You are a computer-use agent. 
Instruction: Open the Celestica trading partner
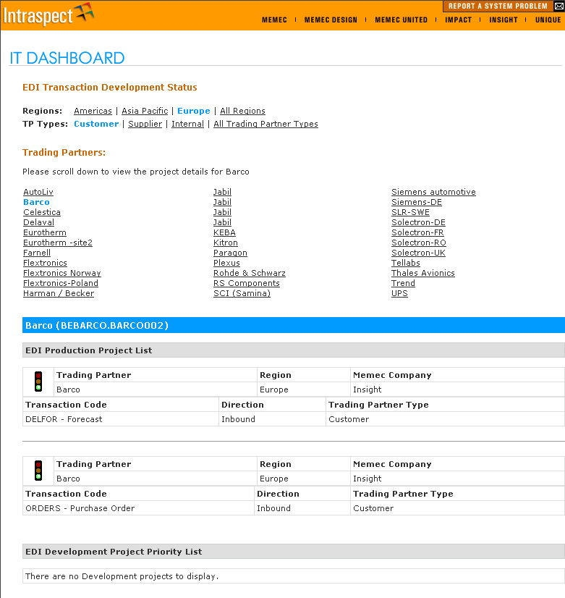[x=42, y=212]
